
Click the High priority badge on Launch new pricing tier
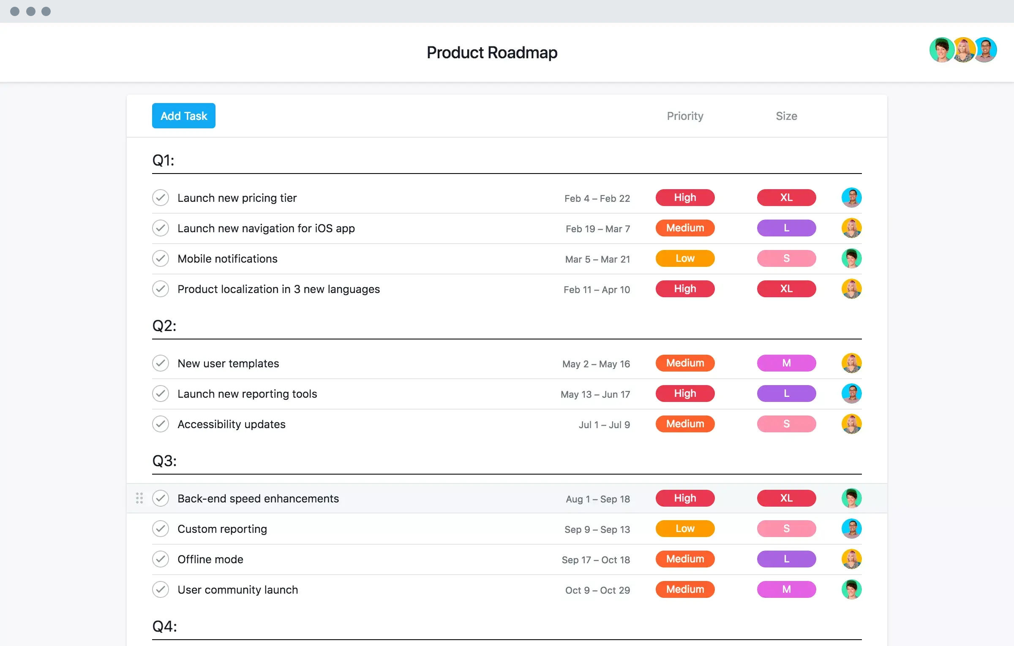tap(684, 197)
